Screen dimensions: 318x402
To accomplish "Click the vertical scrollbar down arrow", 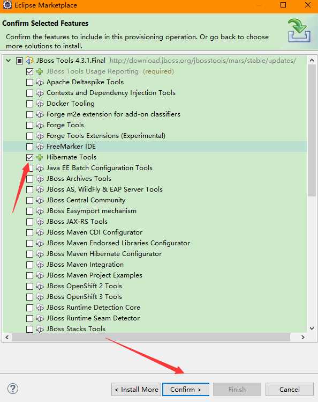I will pos(312,328).
